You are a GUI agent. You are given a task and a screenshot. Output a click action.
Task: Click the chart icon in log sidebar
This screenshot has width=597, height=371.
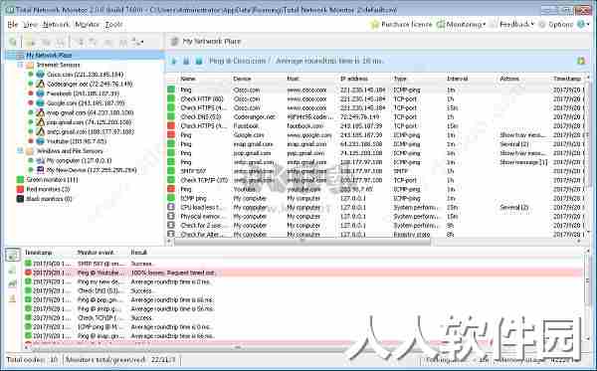(x=13, y=283)
